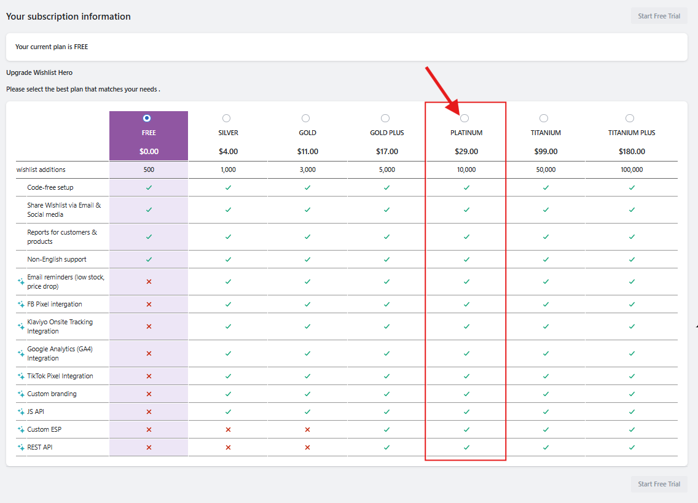Viewport: 698px width, 503px height.
Task: Click the 50,000 wishlist additions value
Action: [x=546, y=170]
